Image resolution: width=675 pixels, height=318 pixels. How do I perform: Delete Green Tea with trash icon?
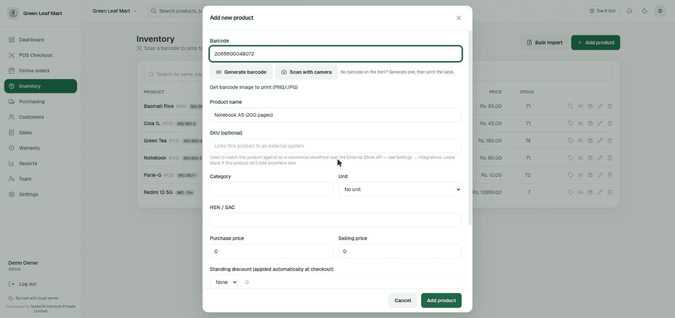coord(610,141)
